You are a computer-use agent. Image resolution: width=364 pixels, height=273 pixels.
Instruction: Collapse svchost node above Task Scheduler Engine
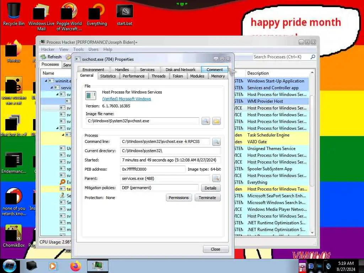pyautogui.click(x=57, y=128)
